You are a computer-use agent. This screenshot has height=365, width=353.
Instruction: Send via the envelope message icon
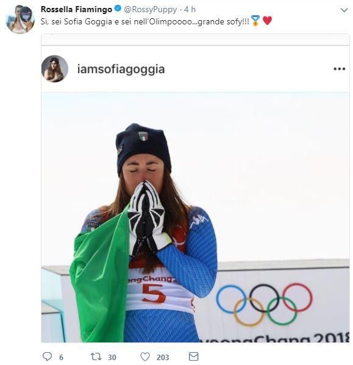(193, 356)
